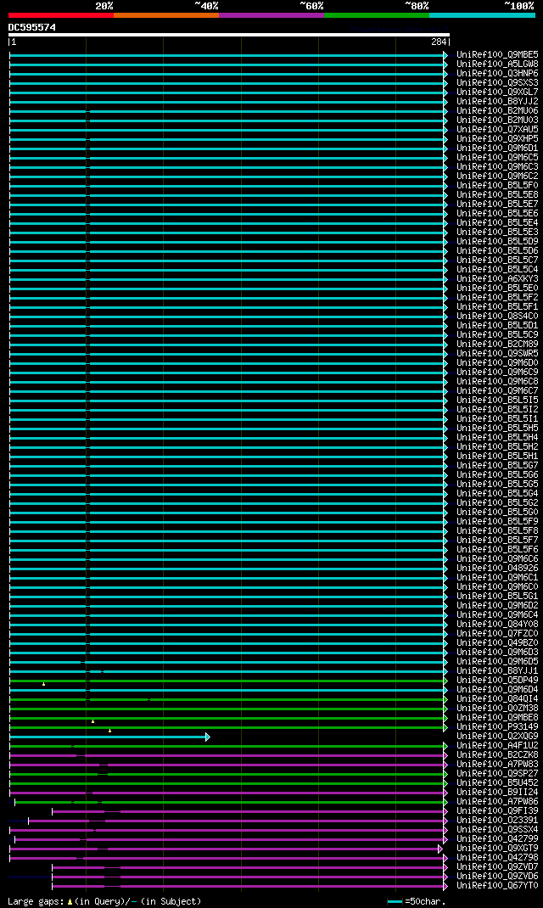Click UniRef100_B5L5E8 hit label
The width and height of the screenshot is (543, 908).
pyautogui.click(x=497, y=194)
